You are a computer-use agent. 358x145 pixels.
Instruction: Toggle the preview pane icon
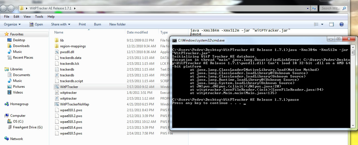[x=331, y=24]
